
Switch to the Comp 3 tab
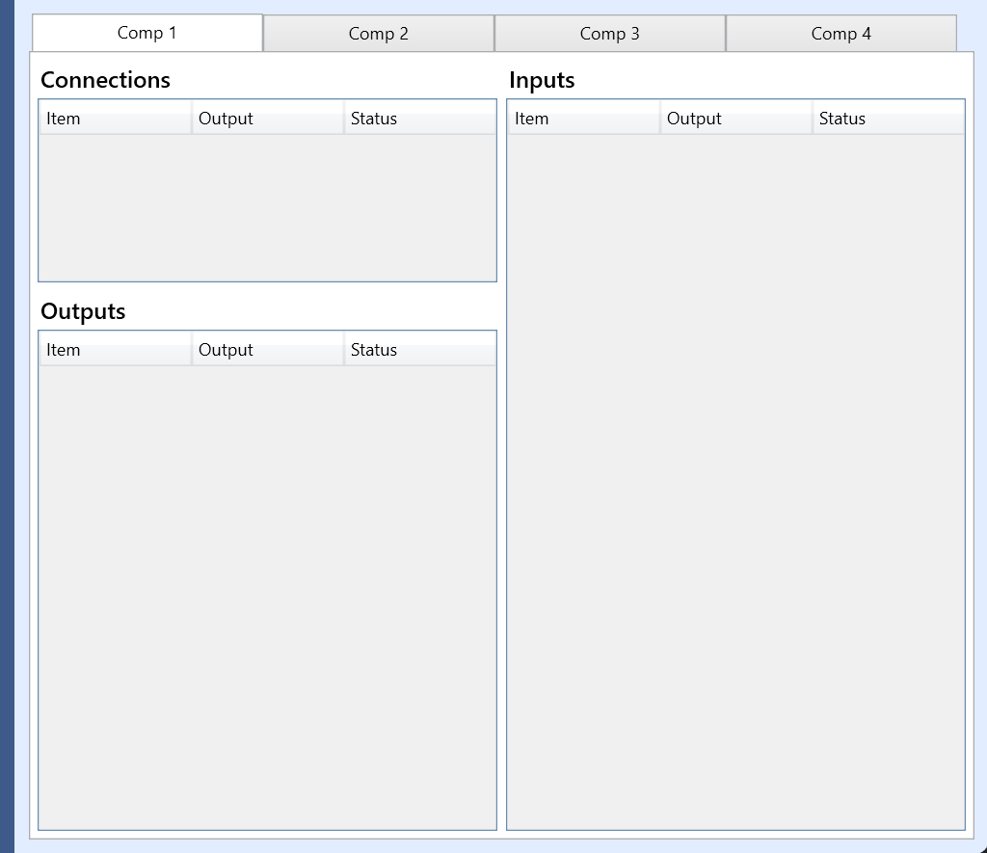609,33
